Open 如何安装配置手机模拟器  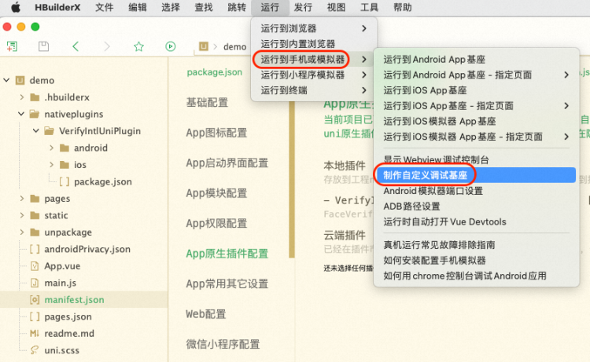(x=476, y=260)
